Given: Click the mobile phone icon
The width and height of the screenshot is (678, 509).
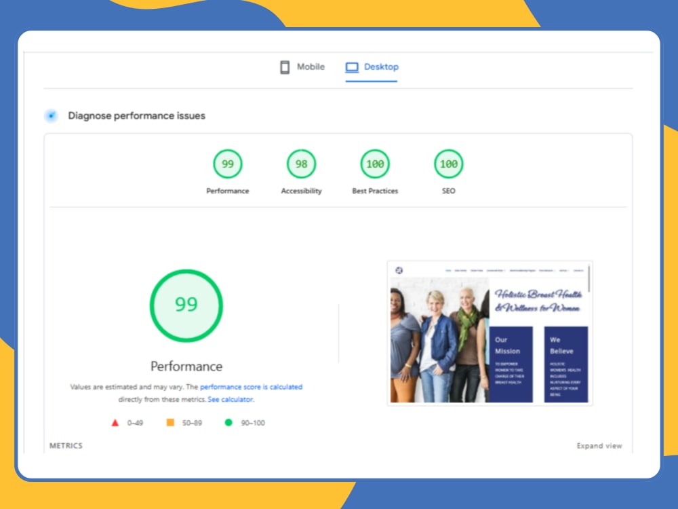Looking at the screenshot, I should [285, 67].
